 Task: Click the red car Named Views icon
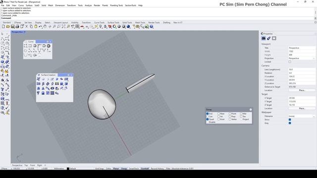point(82,26)
